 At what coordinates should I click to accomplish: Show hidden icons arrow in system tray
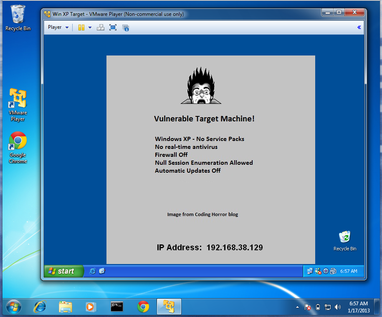point(298,307)
